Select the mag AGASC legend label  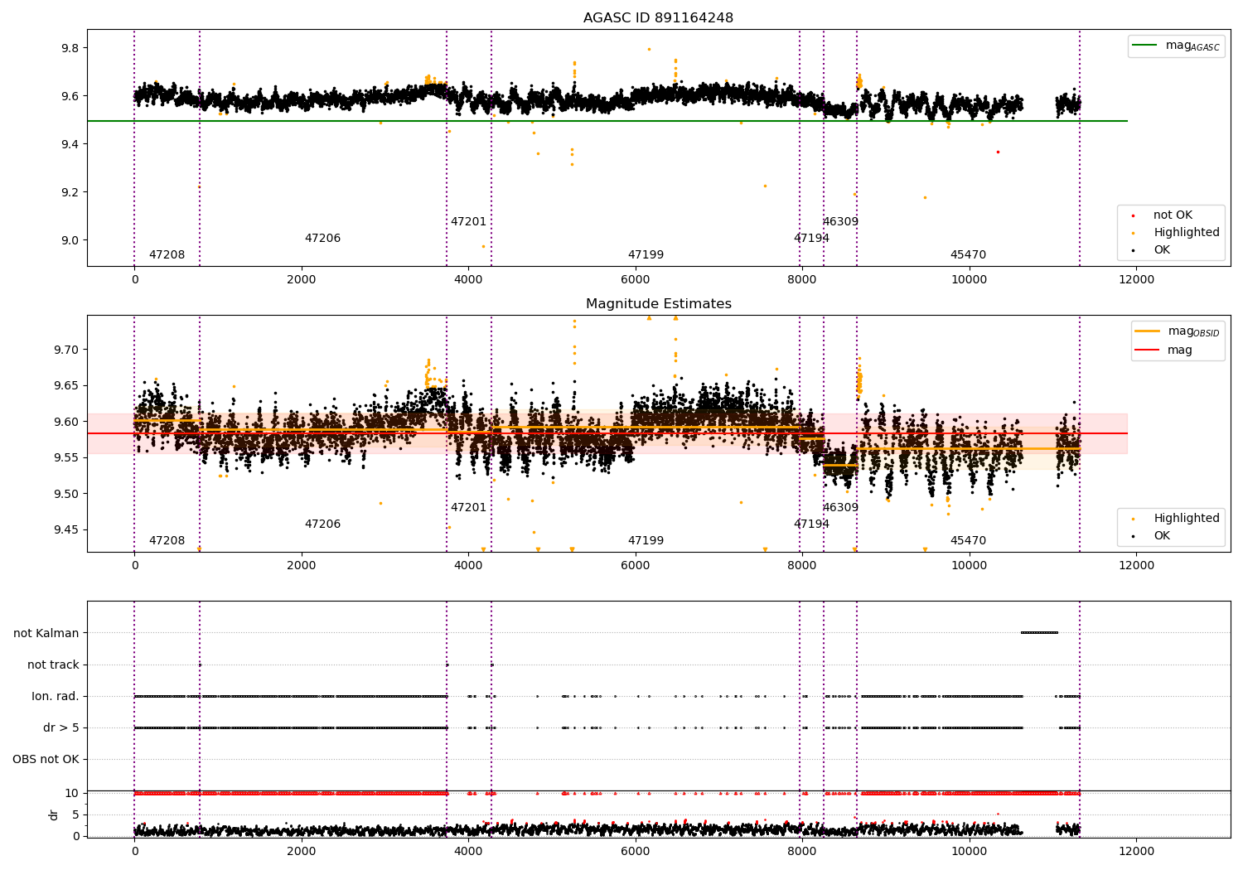pyautogui.click(x=1192, y=46)
